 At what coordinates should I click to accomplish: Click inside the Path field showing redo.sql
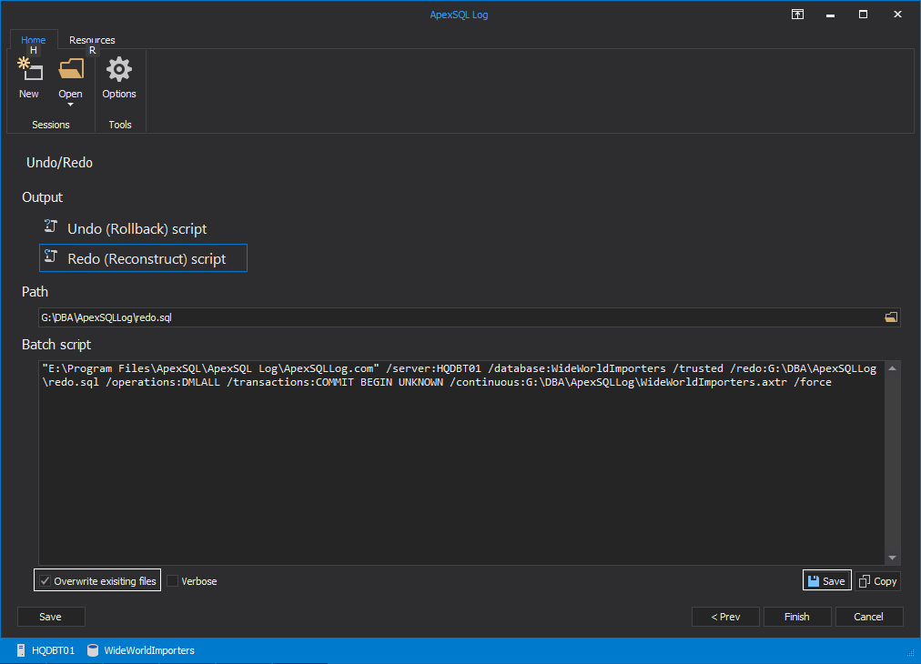[273, 317]
